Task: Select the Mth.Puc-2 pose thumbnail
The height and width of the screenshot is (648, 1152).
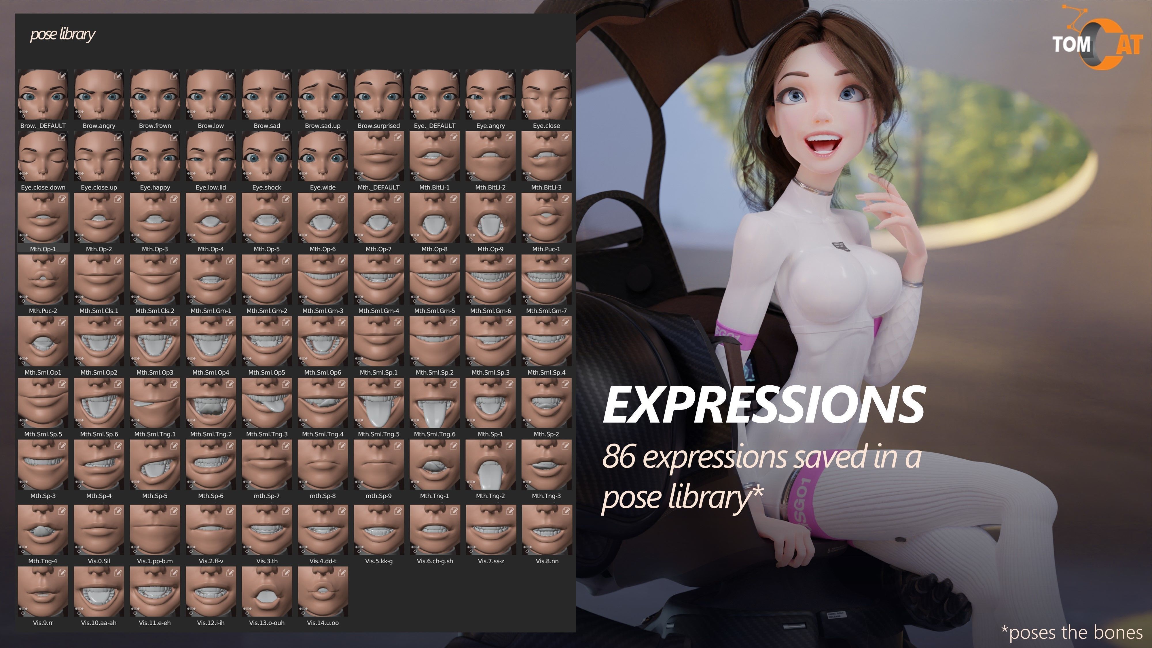Action: [43, 279]
